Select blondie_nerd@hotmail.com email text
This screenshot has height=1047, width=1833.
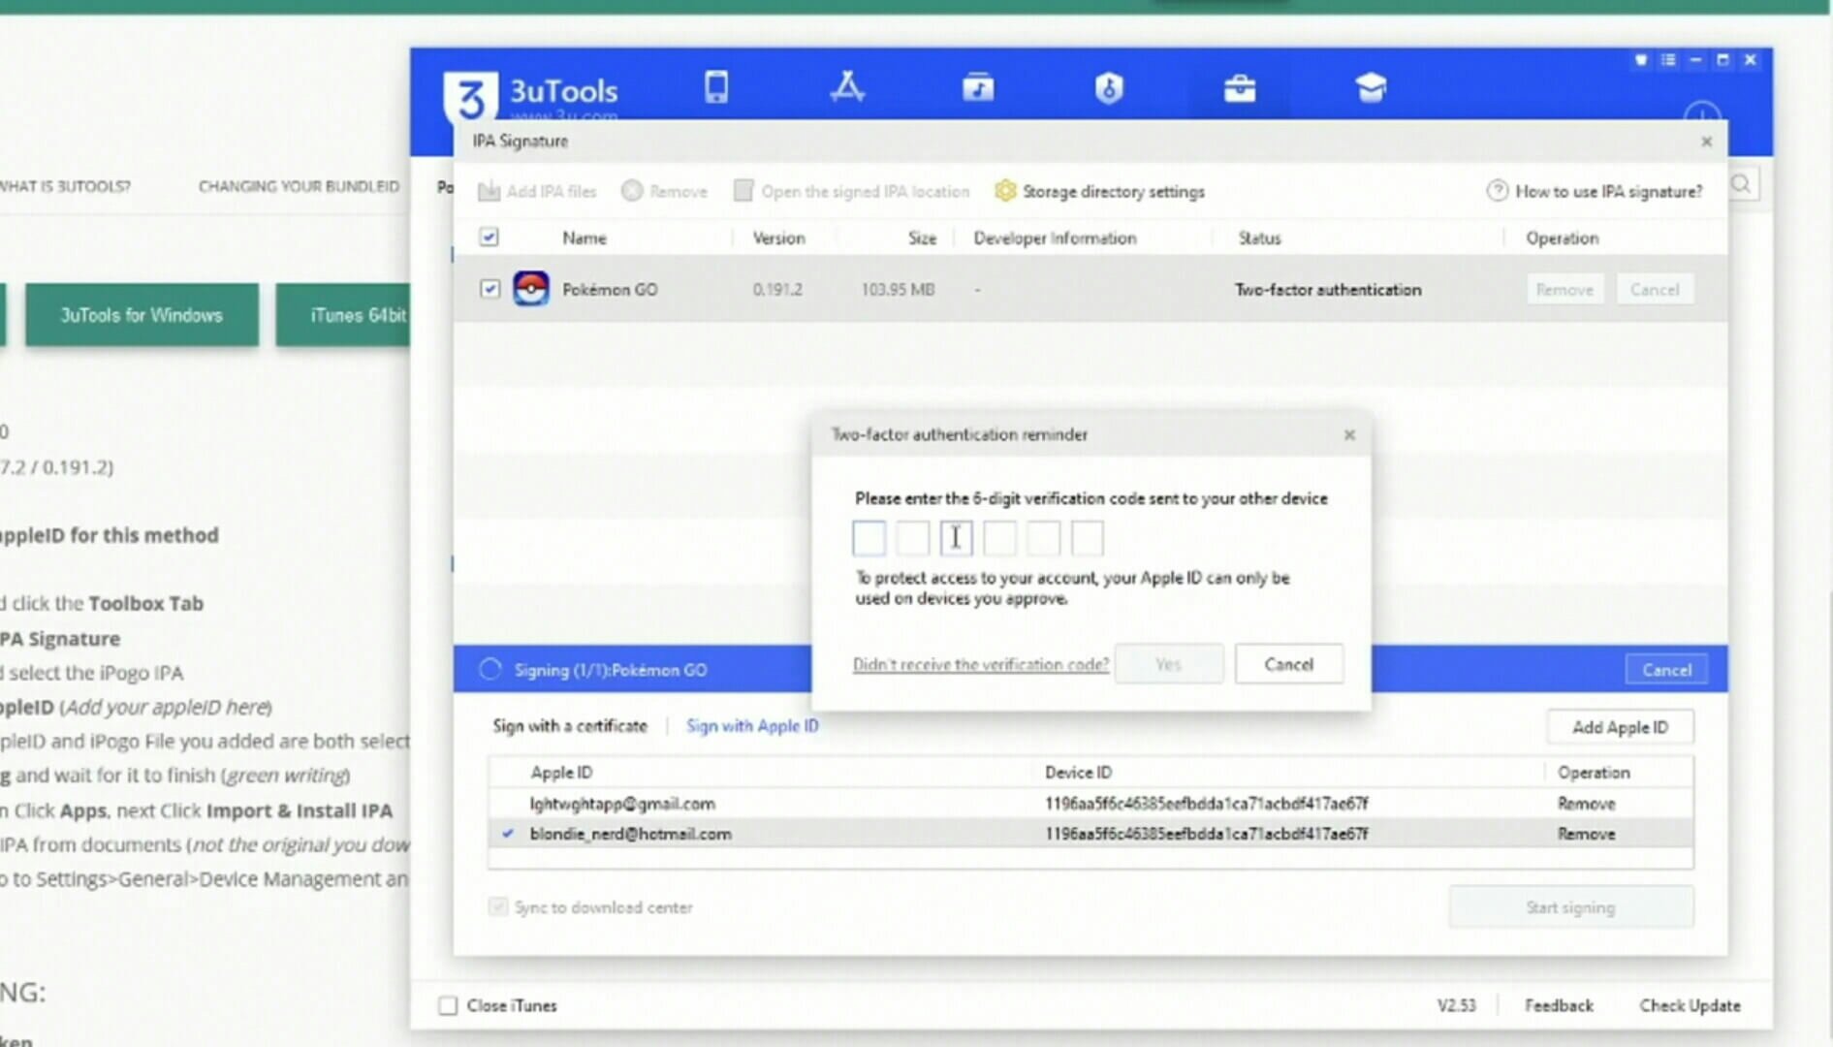tap(630, 834)
